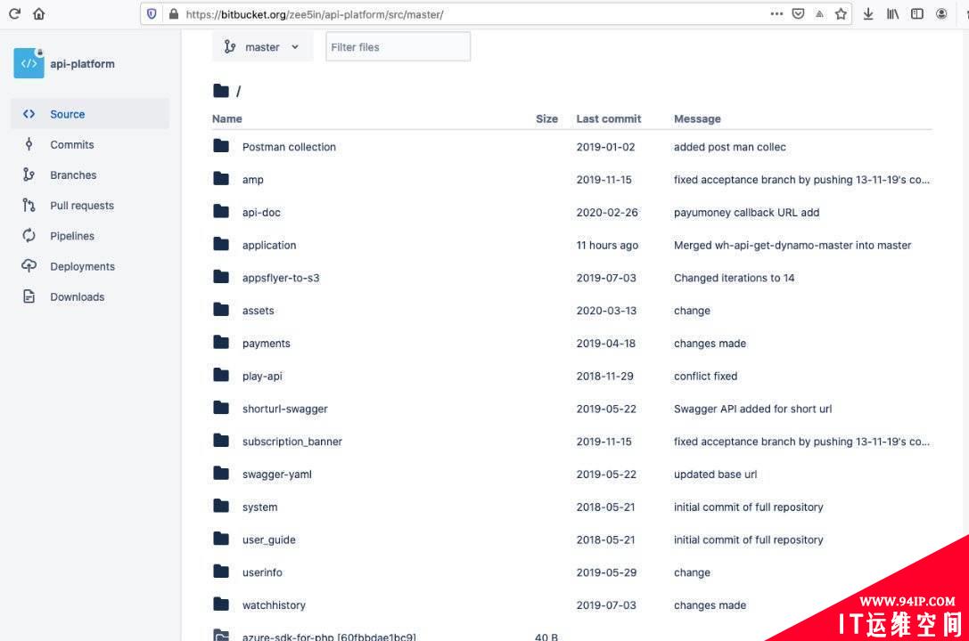Click the extension triangle icon in the address bar

[x=819, y=13]
